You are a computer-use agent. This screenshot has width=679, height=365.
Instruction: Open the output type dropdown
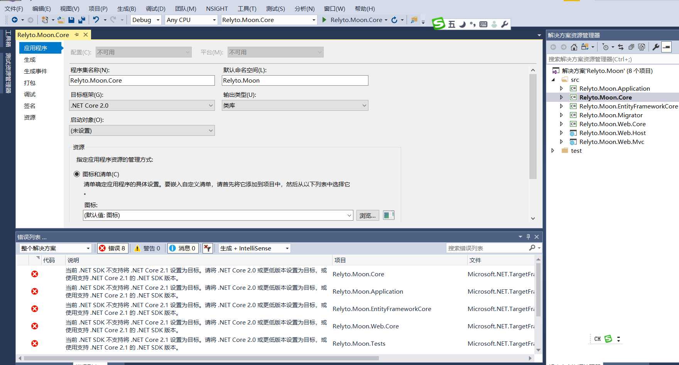pyautogui.click(x=295, y=105)
